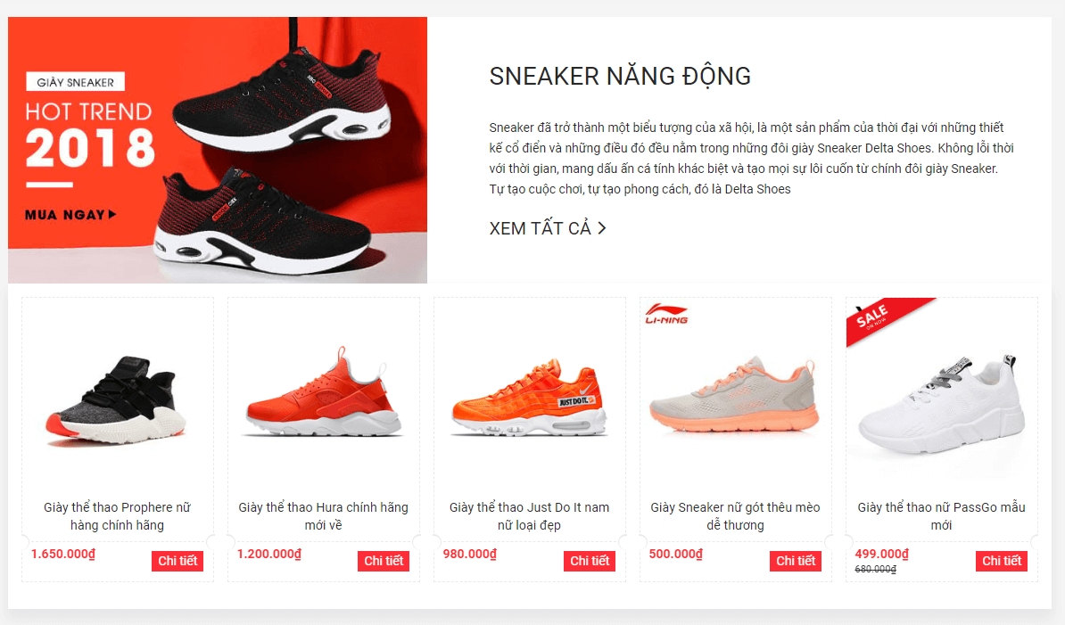Click Chi tiết for the 500.000đ shoe

click(796, 561)
